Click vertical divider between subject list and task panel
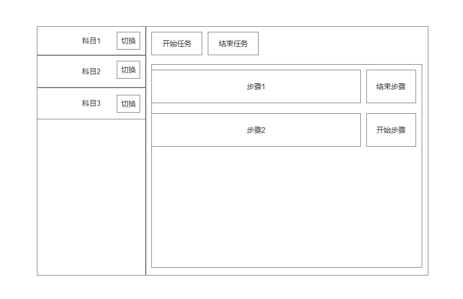The height and width of the screenshot is (299, 463). pyautogui.click(x=146, y=167)
